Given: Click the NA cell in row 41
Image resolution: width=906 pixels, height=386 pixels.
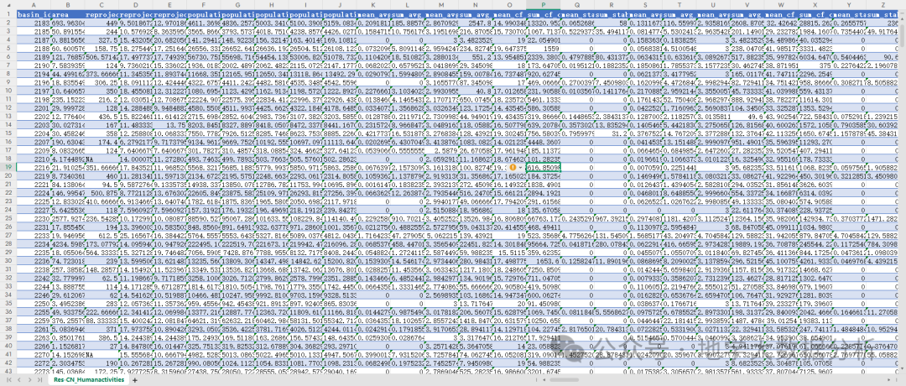Looking at the screenshot, I should pyautogui.click(x=102, y=353).
